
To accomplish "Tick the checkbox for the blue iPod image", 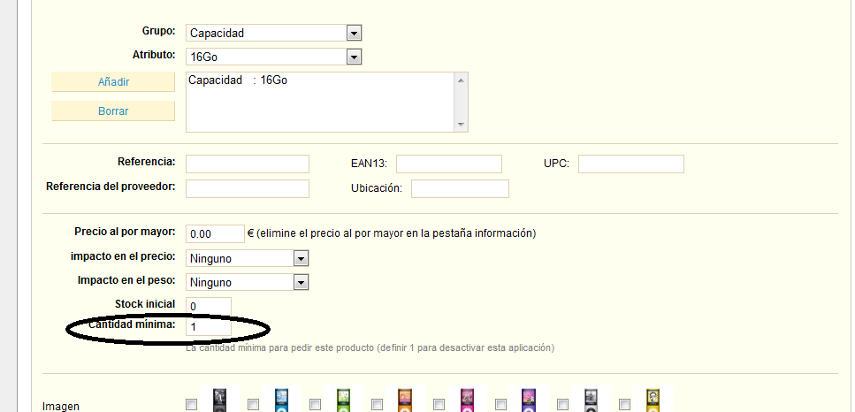I will click(x=254, y=405).
